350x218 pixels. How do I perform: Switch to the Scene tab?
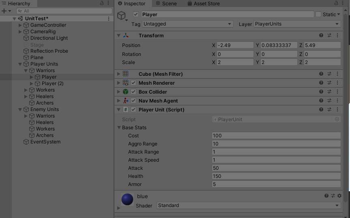(166, 4)
